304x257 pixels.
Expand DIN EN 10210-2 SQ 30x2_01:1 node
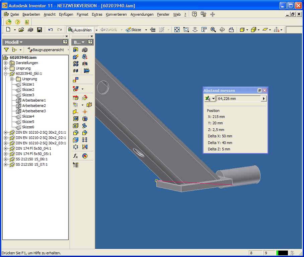tap(6, 132)
